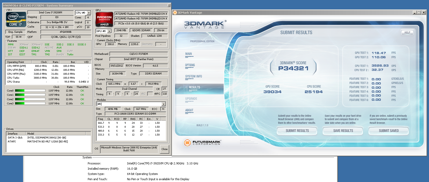Click the Core3 usage bar
Viewport: 429px width, 182px height.
pyautogui.click(x=30, y=103)
